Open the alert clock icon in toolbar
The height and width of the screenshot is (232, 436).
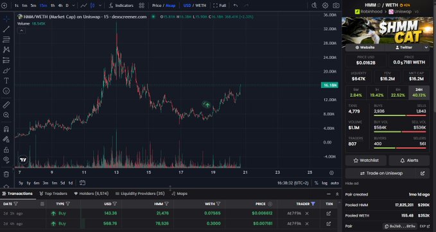pos(314,5)
